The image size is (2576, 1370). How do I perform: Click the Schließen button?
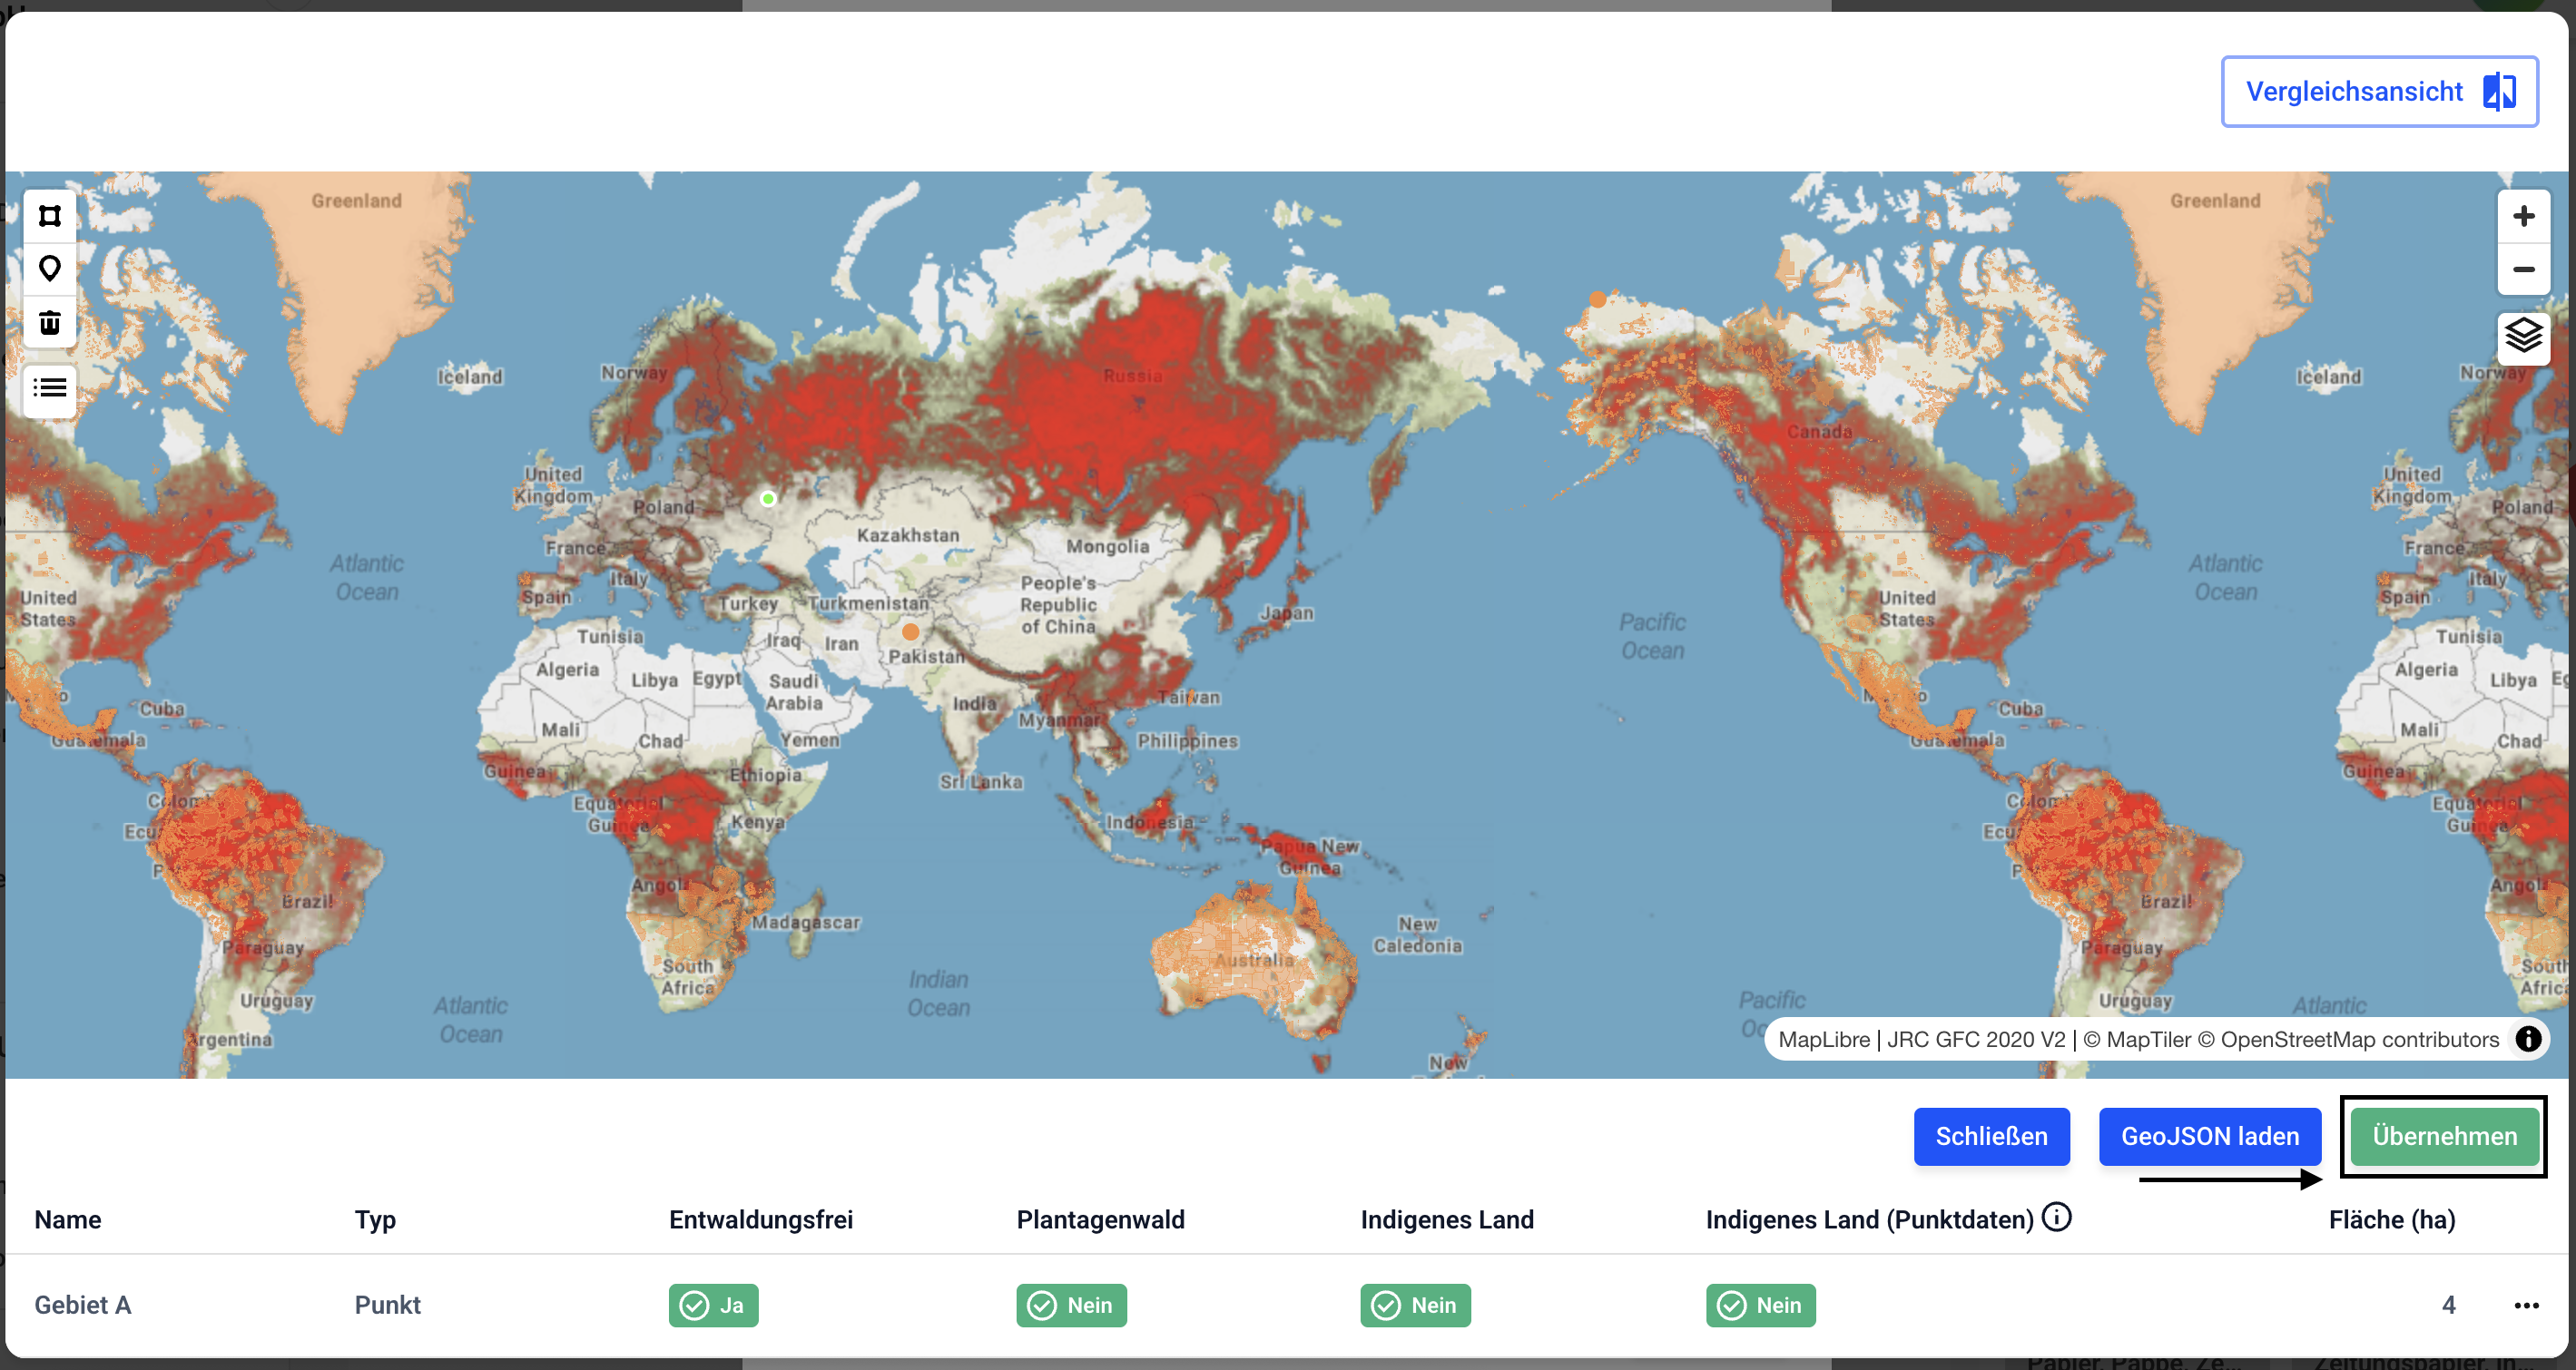pos(1991,1136)
